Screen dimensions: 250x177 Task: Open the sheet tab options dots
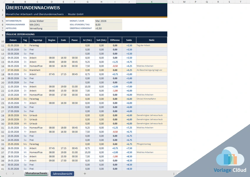click(x=174, y=174)
